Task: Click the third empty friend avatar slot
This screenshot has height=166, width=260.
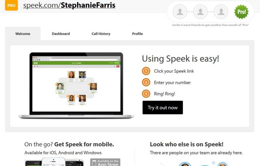Action: point(221,12)
